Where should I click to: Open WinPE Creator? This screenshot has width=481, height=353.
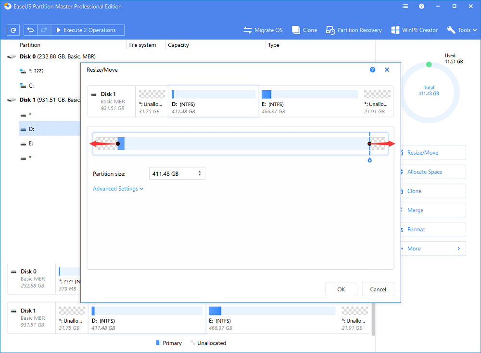coord(414,30)
